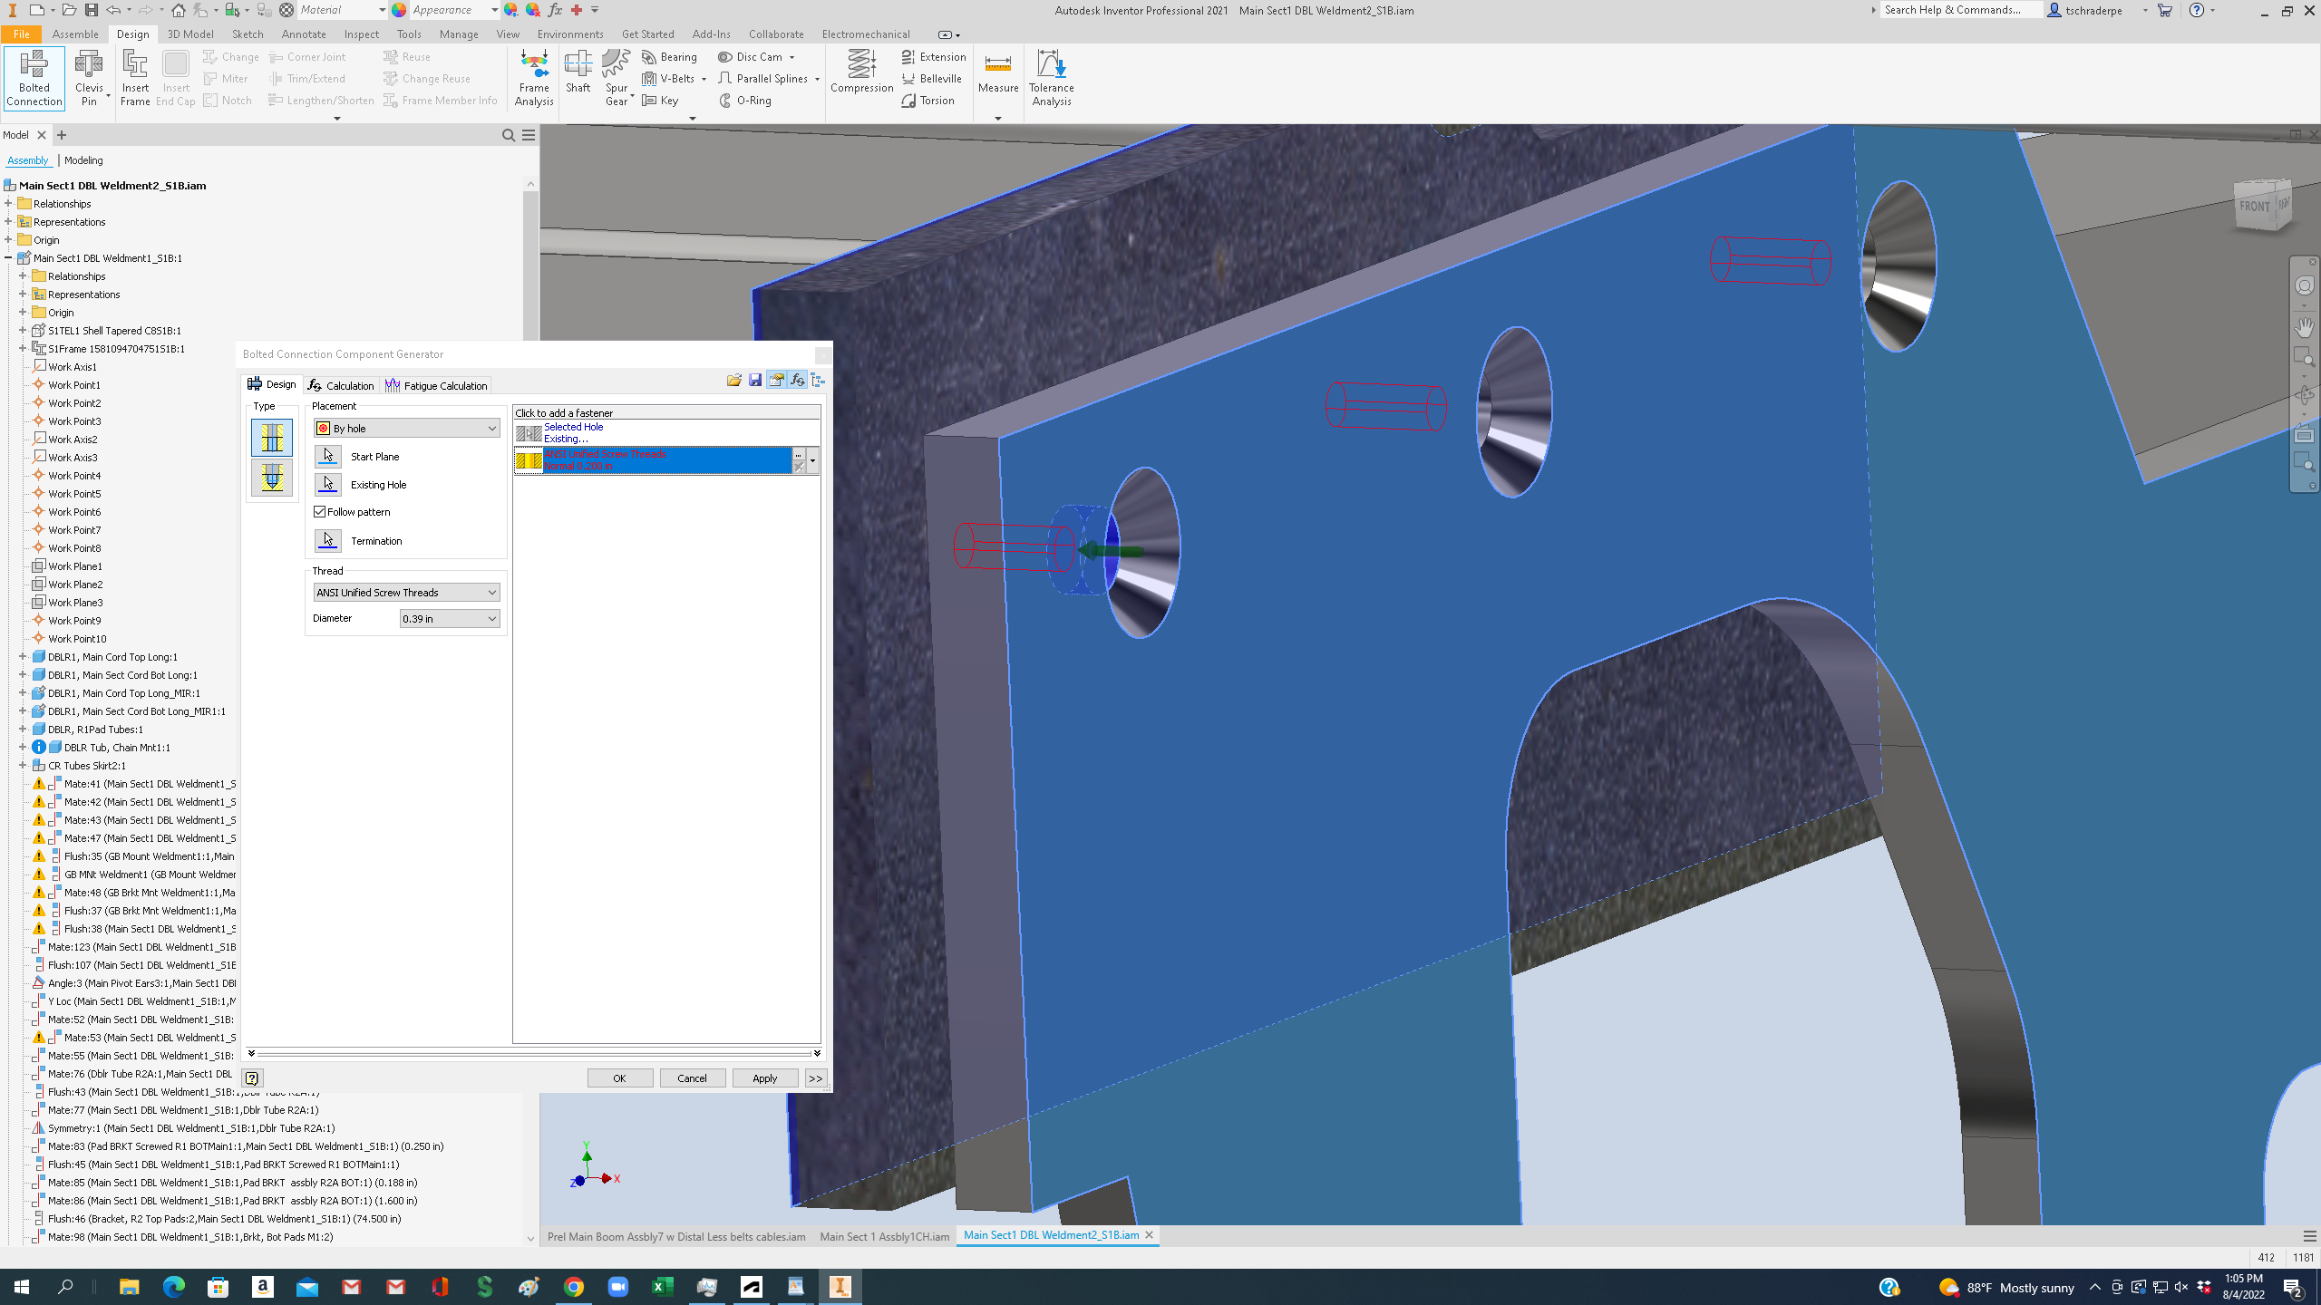Click the Appearance color wheel icon
Screen dimensions: 2321x1305
pyautogui.click(x=399, y=10)
